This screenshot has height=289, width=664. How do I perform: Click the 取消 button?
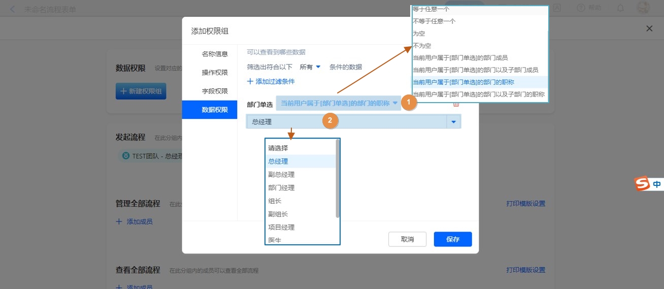[407, 239]
